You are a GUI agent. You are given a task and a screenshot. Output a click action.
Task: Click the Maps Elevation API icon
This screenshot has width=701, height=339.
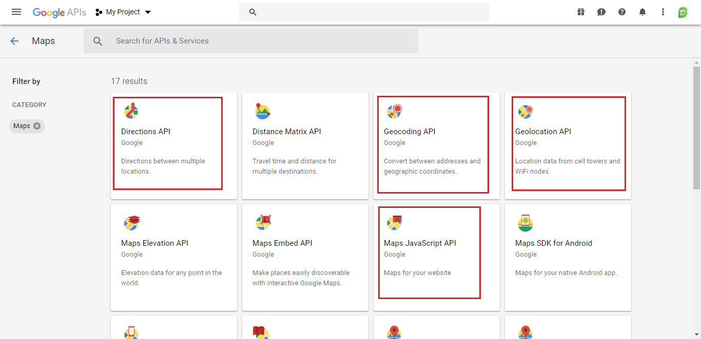click(132, 223)
